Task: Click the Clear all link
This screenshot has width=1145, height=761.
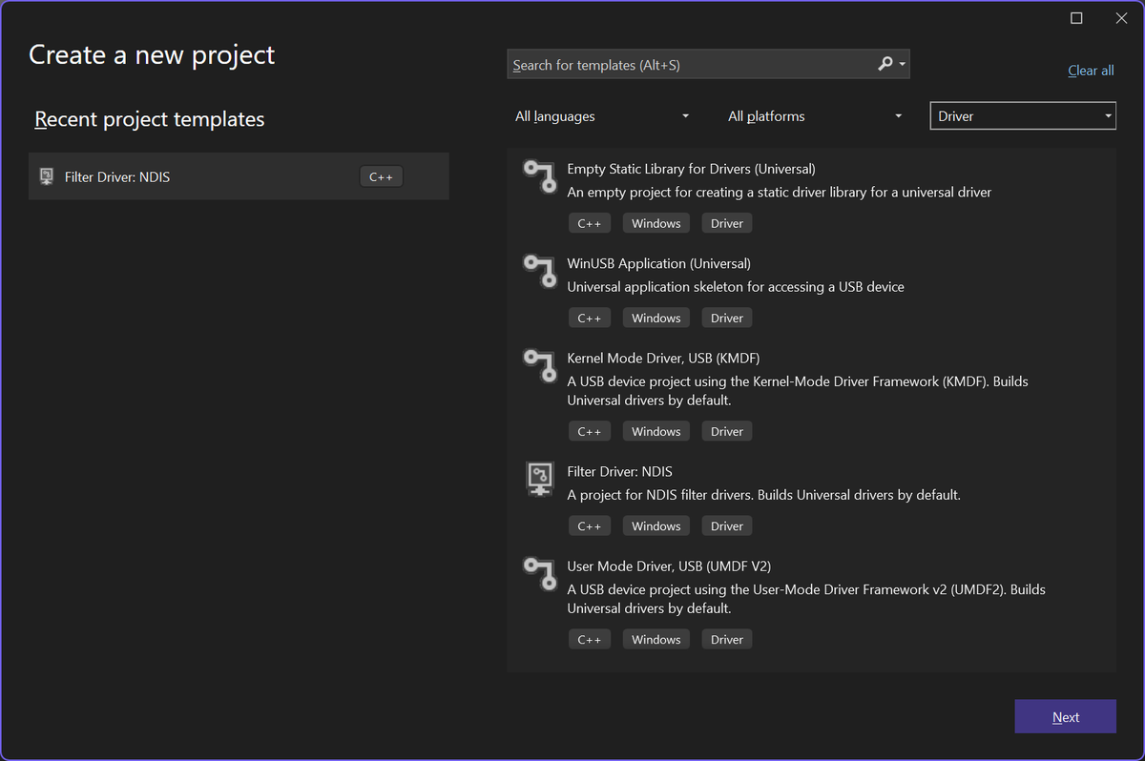Action: click(1091, 71)
